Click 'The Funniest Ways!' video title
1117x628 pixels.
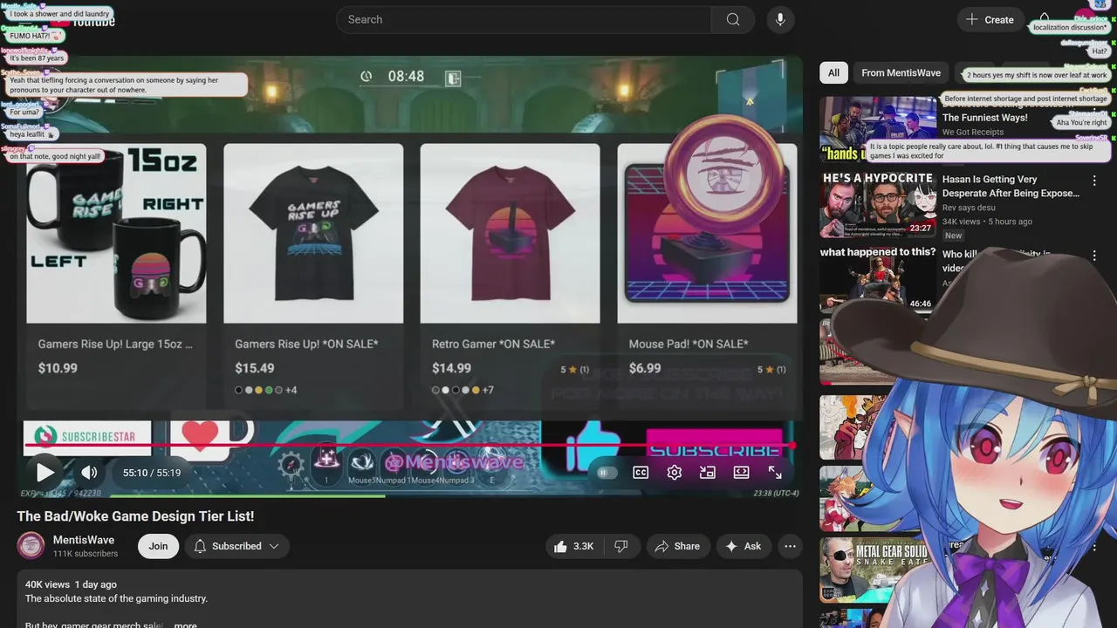(985, 118)
